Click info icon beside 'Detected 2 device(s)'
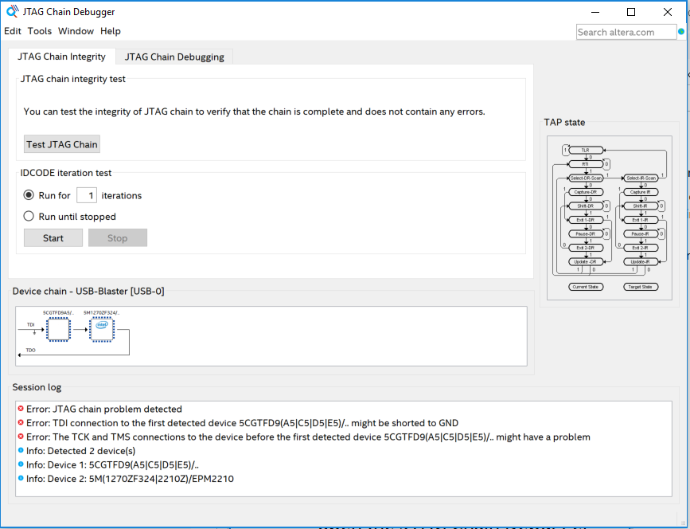This screenshot has width=690, height=529. point(21,450)
